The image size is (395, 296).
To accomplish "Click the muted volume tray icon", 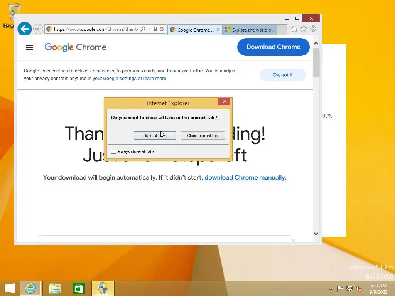I will [359, 289].
